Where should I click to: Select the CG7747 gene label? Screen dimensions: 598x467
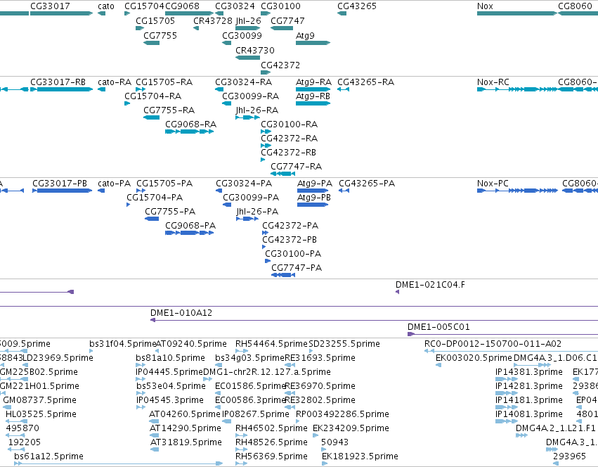(x=287, y=20)
